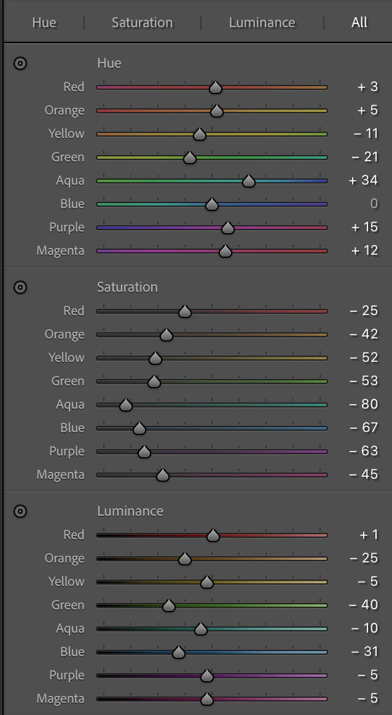Click the Red hue value +3
This screenshot has height=715, width=392.
(368, 87)
